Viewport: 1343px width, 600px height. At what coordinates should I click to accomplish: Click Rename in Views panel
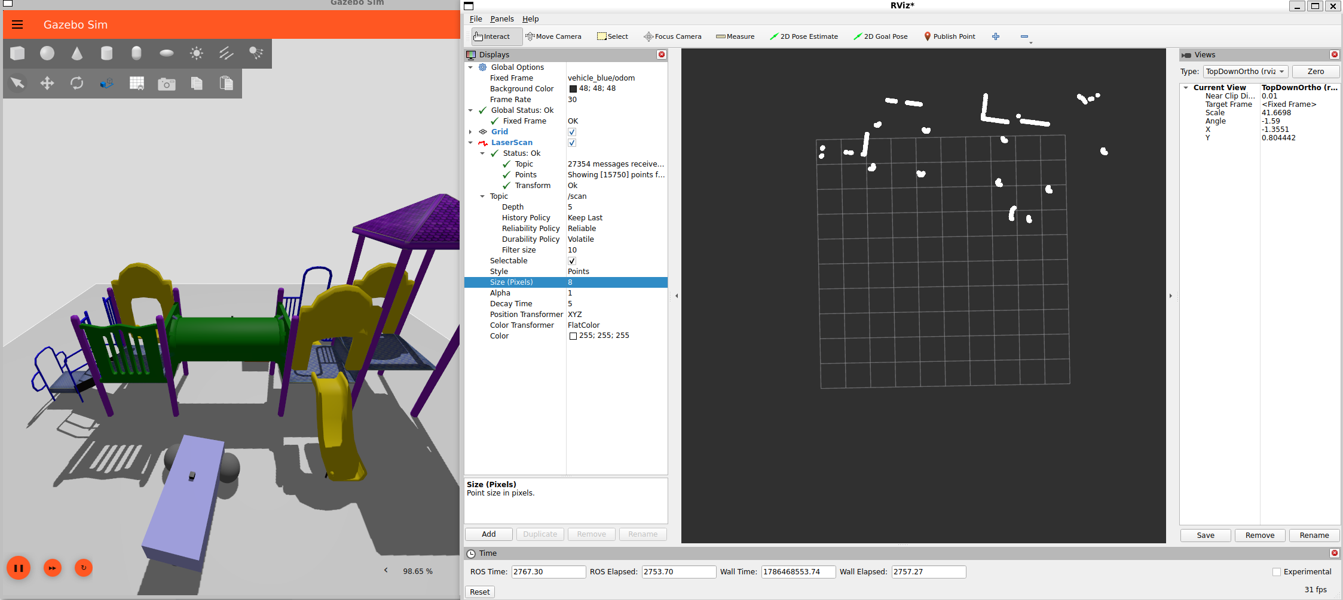(x=1314, y=535)
